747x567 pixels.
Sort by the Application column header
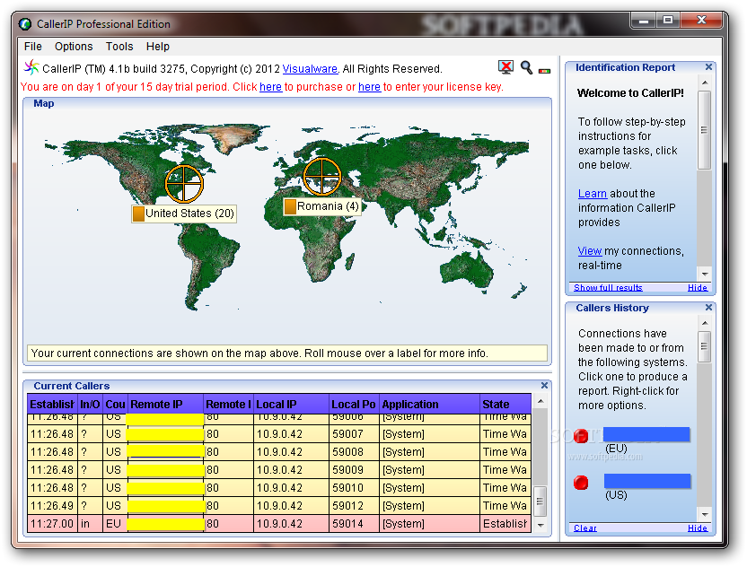pyautogui.click(x=430, y=405)
